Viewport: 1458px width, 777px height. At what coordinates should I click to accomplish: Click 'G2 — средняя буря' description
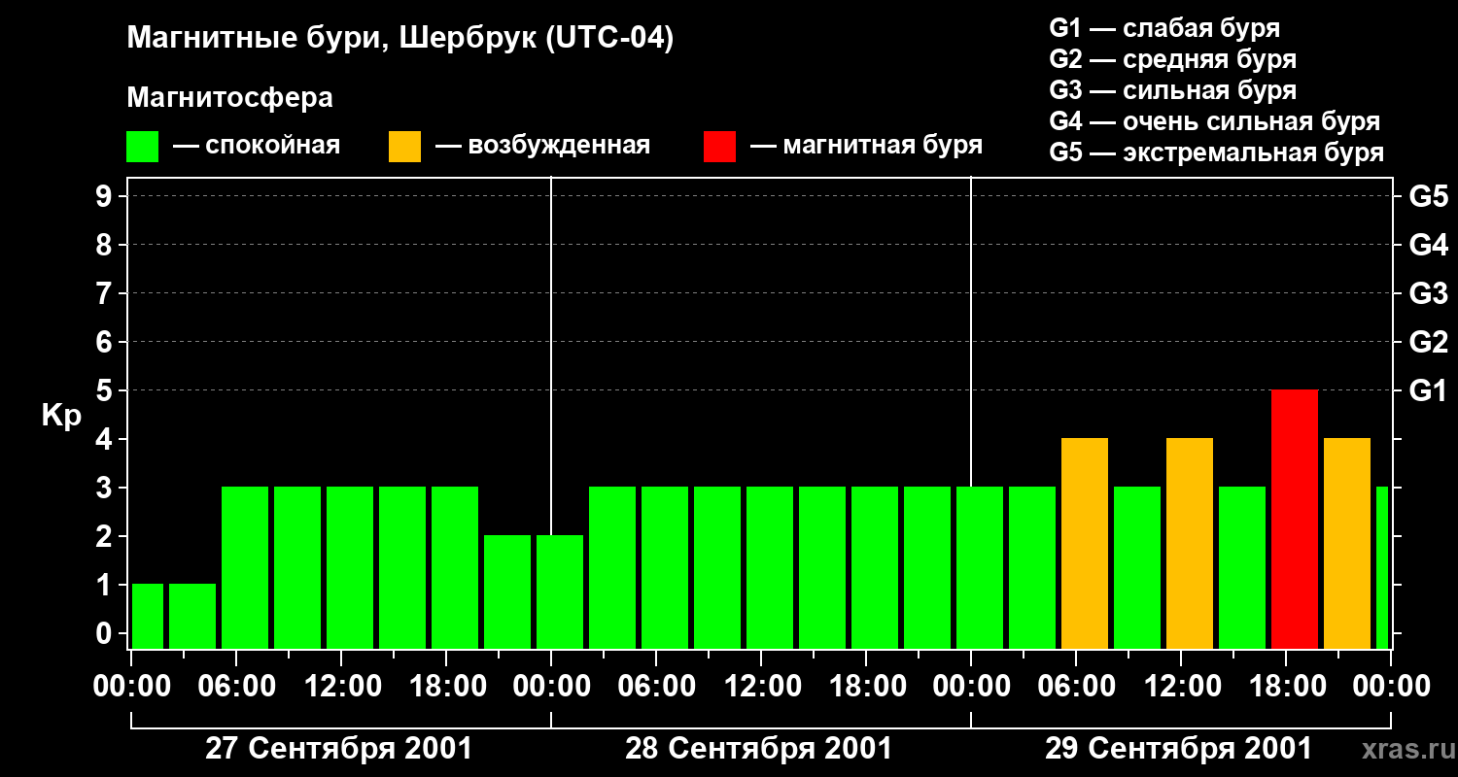pos(1172,58)
